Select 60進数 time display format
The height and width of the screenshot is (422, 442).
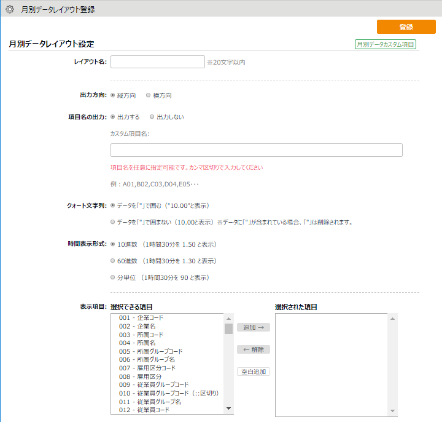(x=113, y=261)
